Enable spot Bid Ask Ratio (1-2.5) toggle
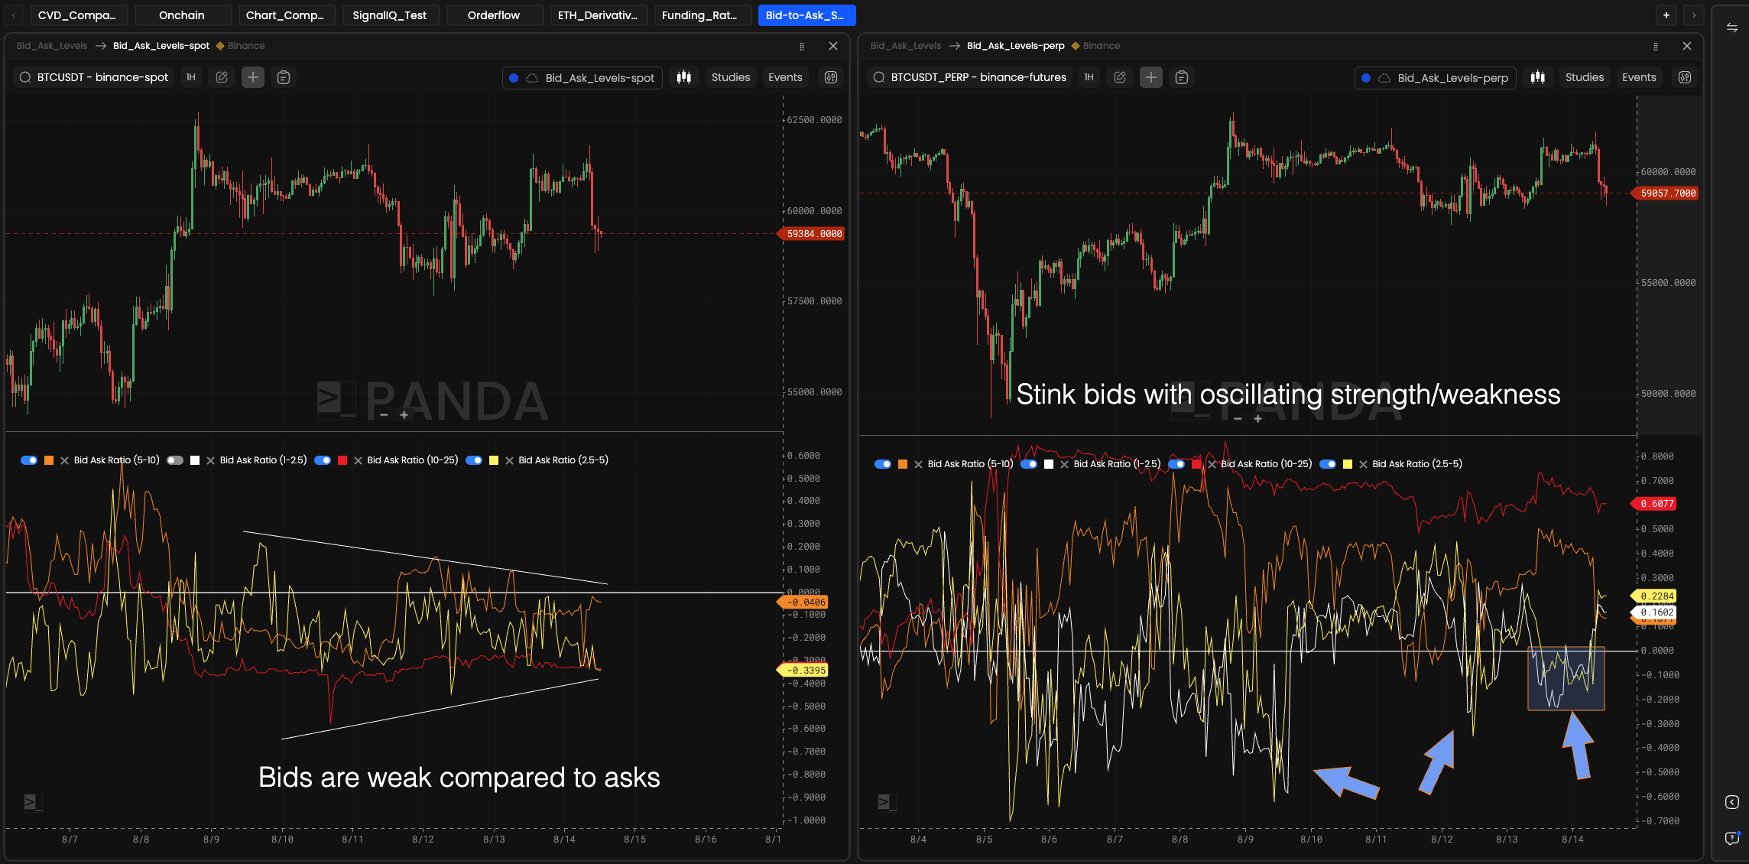This screenshot has width=1749, height=864. (175, 460)
